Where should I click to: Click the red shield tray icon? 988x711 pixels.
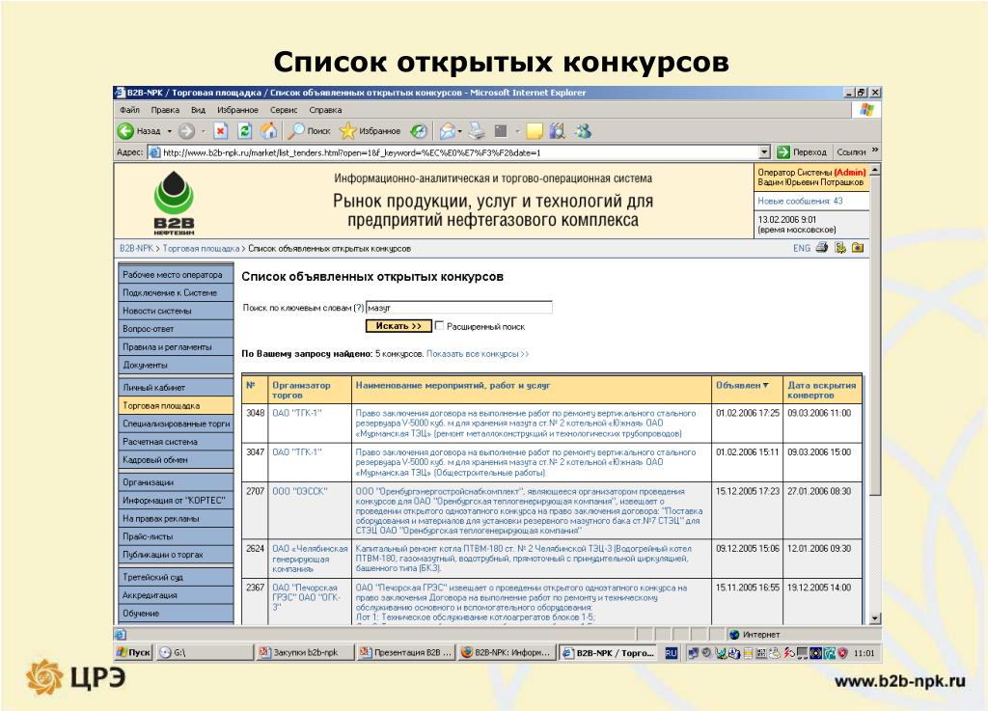tap(842, 653)
